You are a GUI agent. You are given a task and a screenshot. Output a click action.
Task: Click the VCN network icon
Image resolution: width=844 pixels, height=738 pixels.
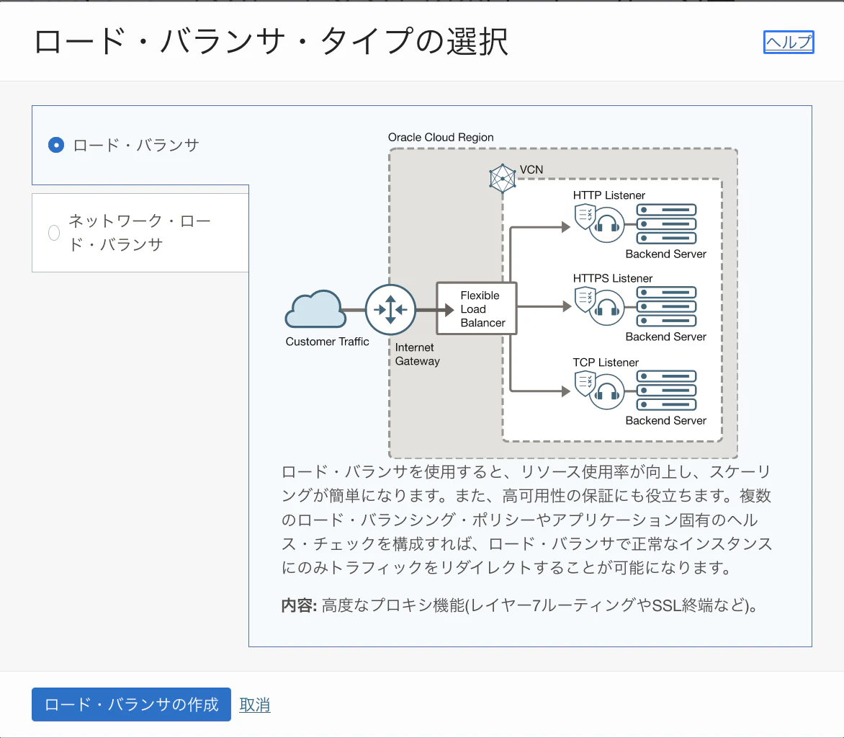pyautogui.click(x=502, y=178)
